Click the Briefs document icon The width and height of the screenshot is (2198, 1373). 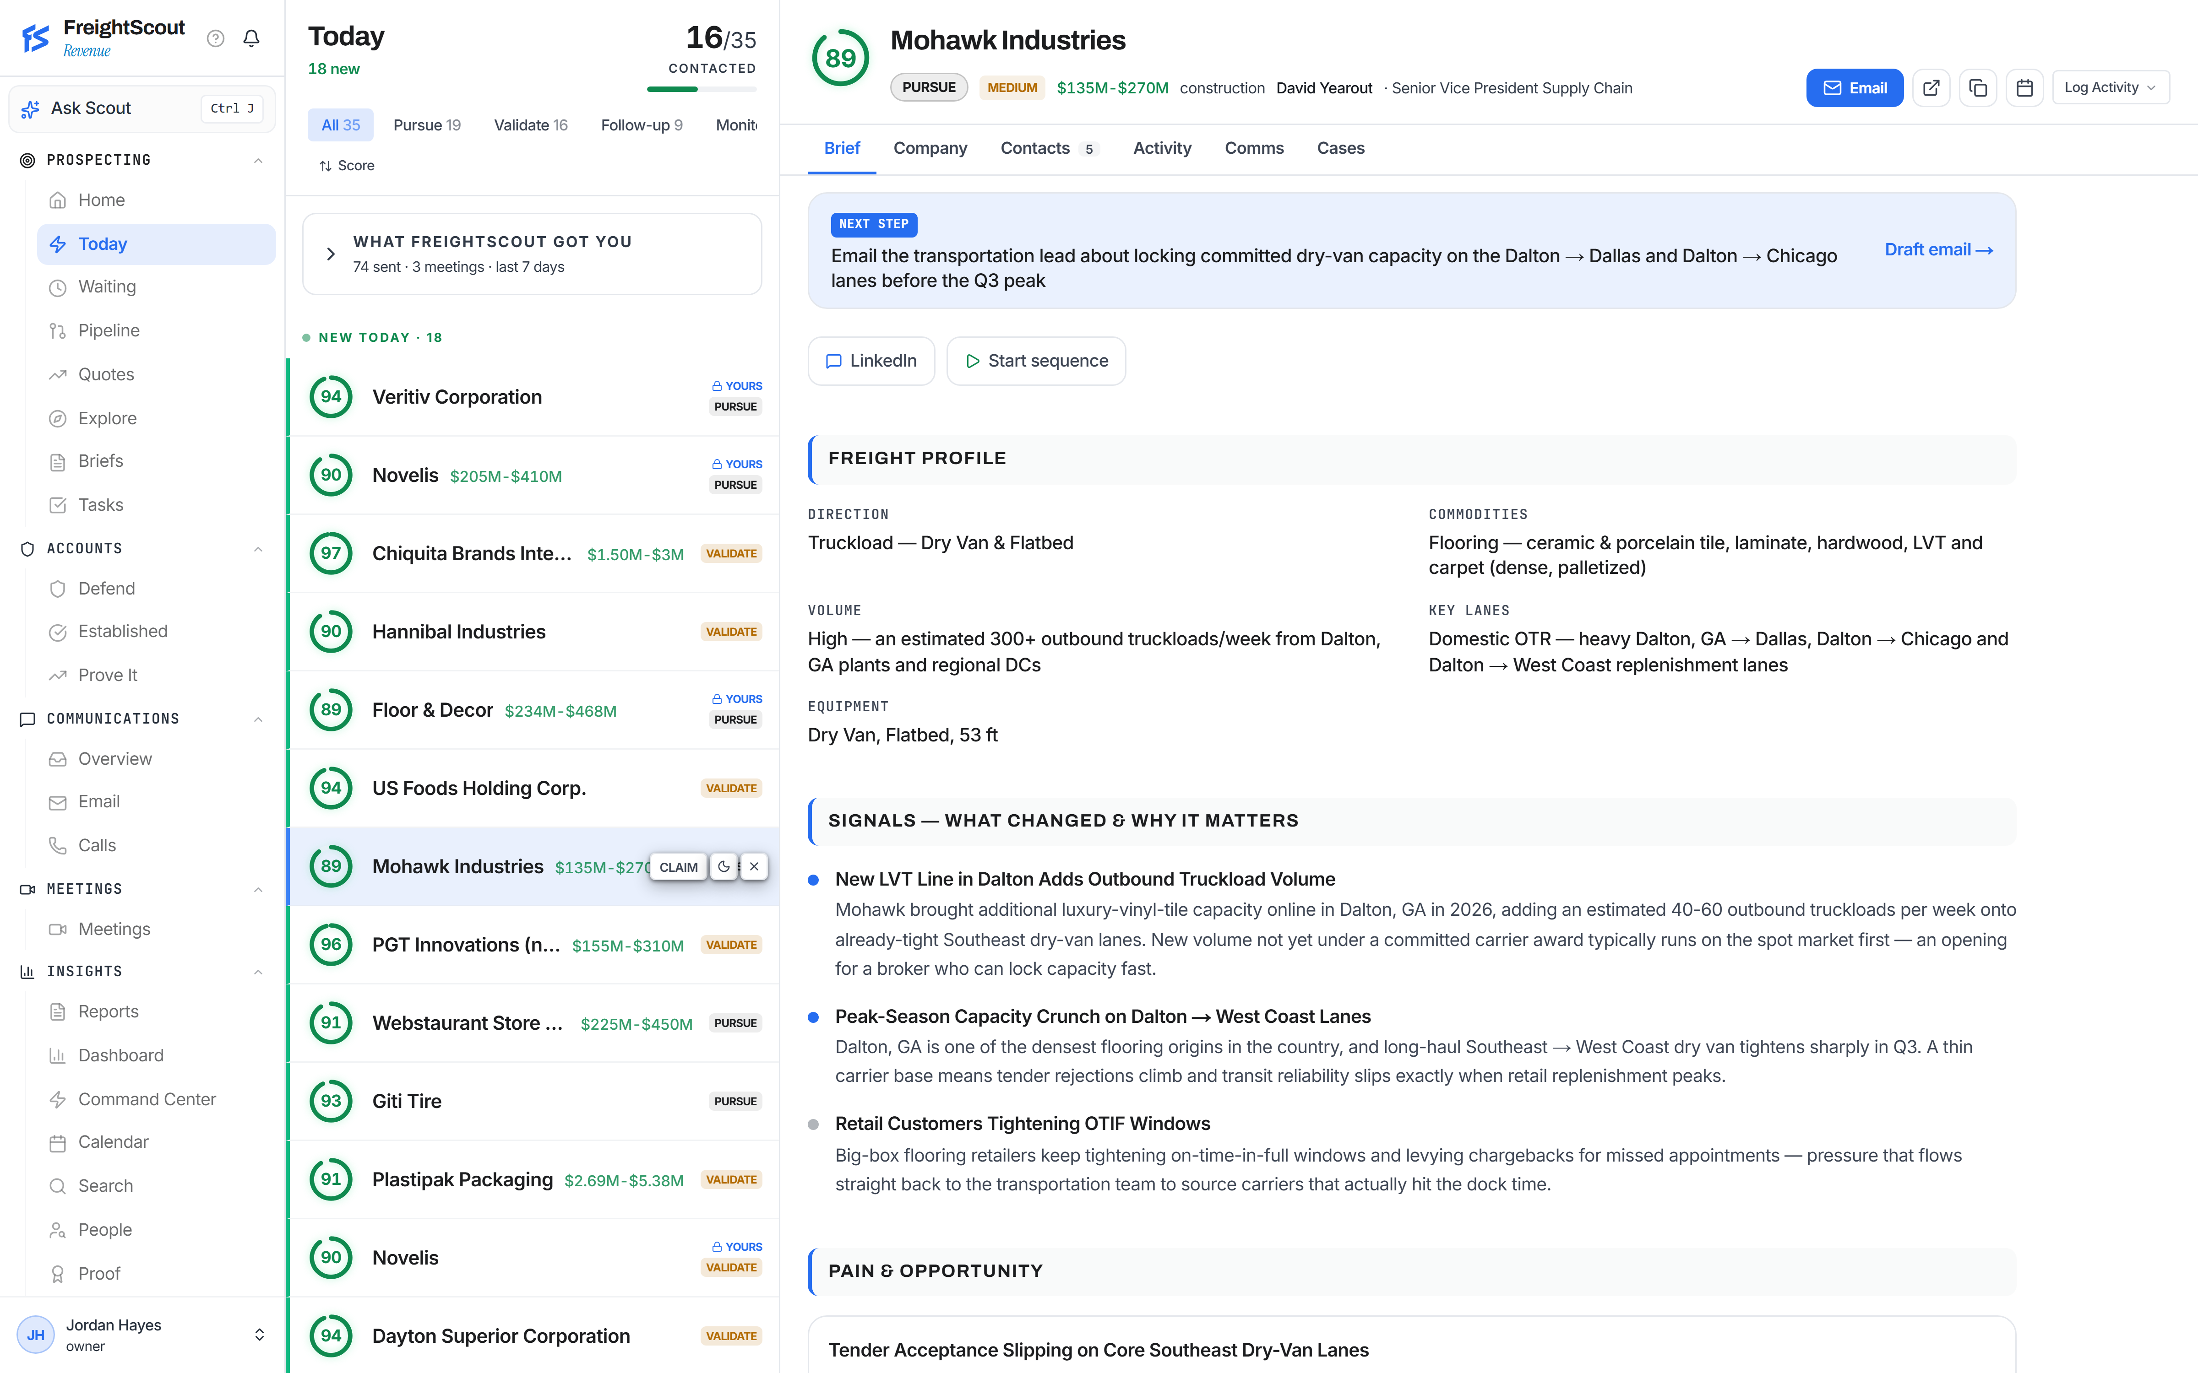click(x=57, y=461)
